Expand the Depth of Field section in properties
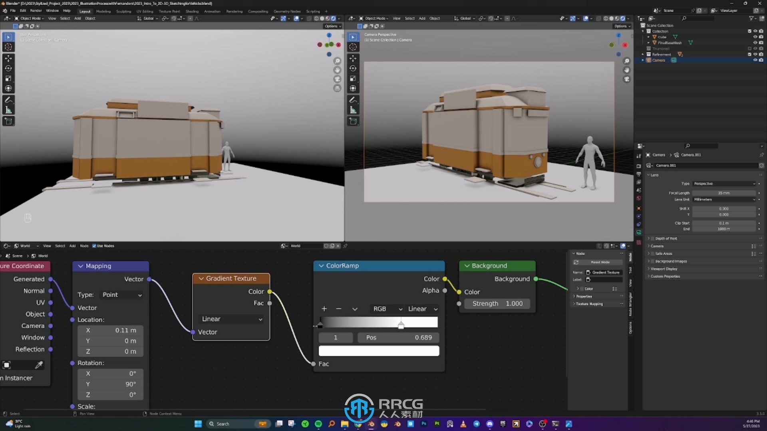Image resolution: width=767 pixels, height=431 pixels. [648, 238]
